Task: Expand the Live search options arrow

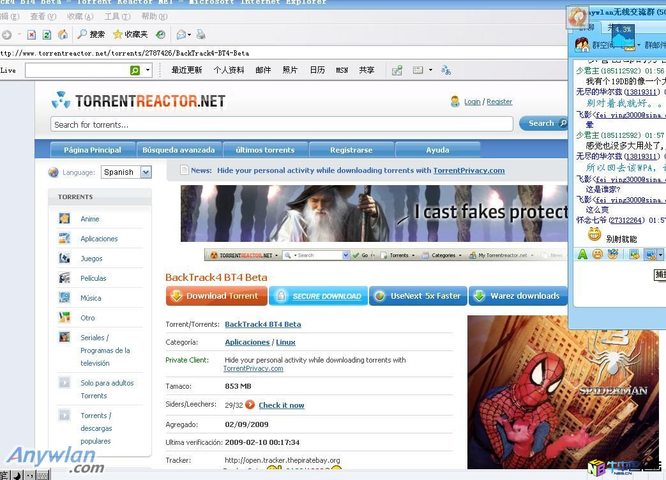Action: 148,70
